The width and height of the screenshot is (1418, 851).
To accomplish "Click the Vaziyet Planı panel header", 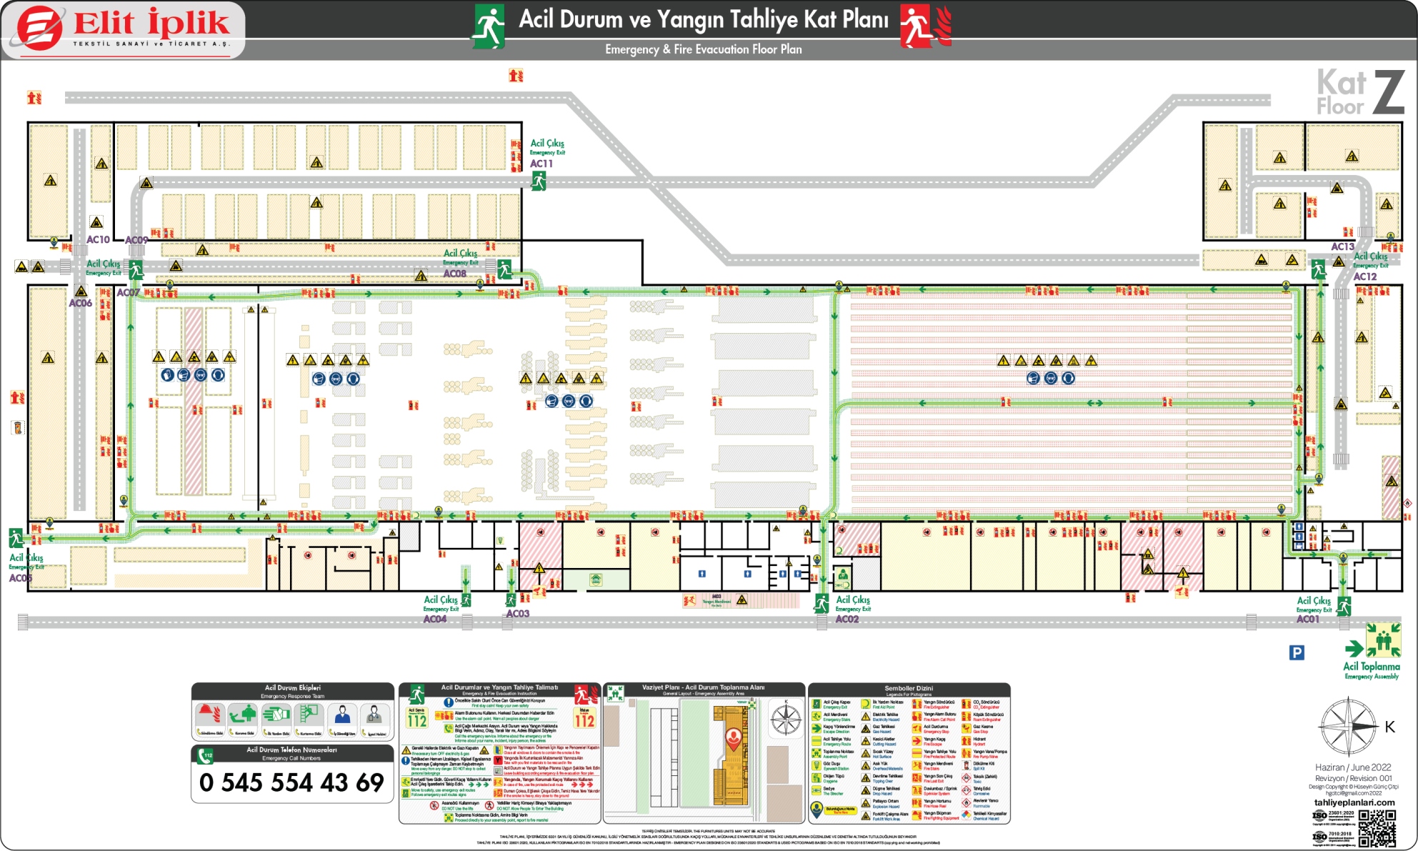I will point(703,688).
